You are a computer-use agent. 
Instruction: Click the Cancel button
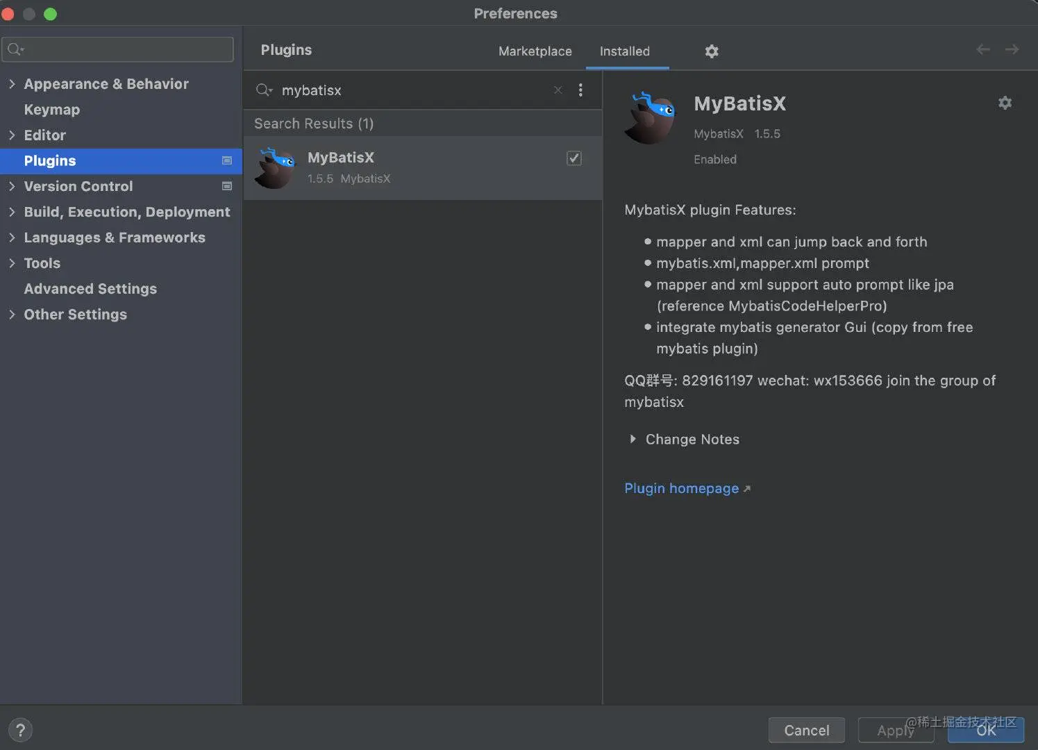(x=807, y=730)
